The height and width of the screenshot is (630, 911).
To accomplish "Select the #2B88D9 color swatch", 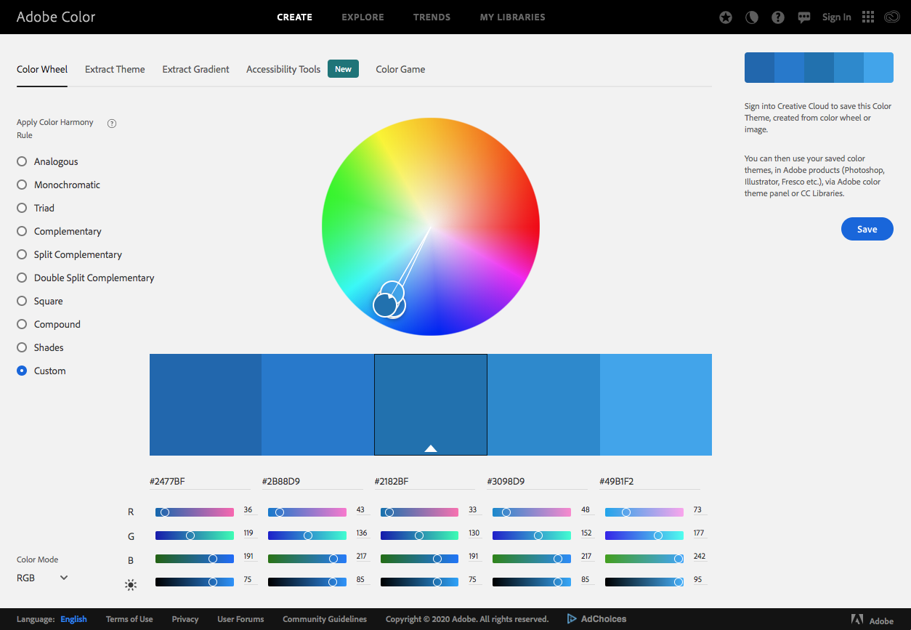I will tap(318, 405).
